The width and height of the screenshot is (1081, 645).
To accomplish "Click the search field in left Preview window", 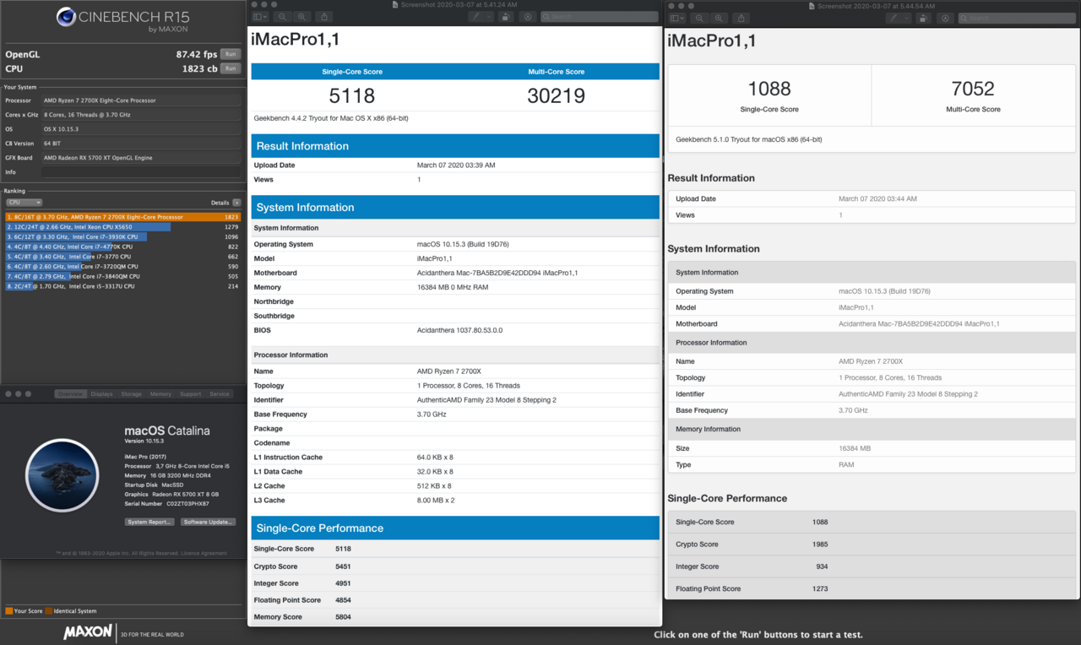I will [598, 17].
